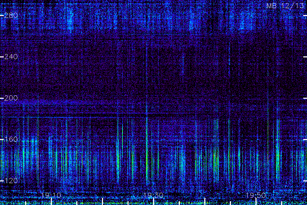The image size is (307, 205).
Task: Click the 19:10 time label
Action: (51, 195)
